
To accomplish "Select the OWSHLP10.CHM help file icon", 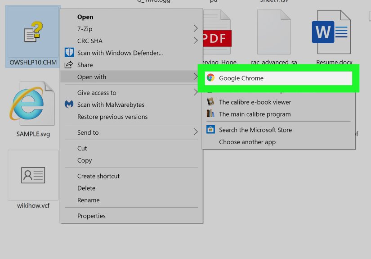I will (x=33, y=32).
